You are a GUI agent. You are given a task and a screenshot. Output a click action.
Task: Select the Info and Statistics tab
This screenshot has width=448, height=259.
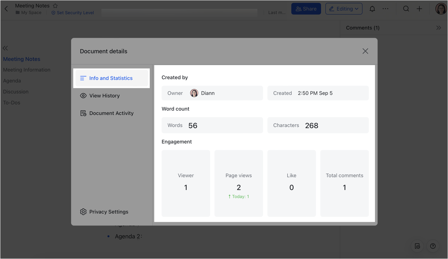click(111, 78)
